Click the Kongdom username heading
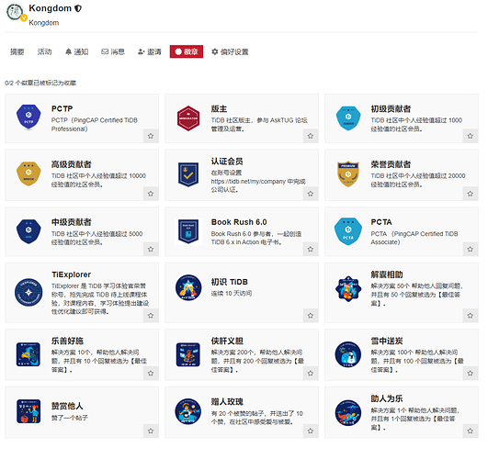This screenshot has height=459, width=488. 51,8
